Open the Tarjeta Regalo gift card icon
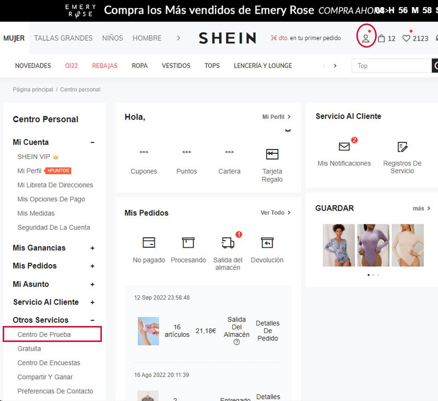 [x=272, y=154]
